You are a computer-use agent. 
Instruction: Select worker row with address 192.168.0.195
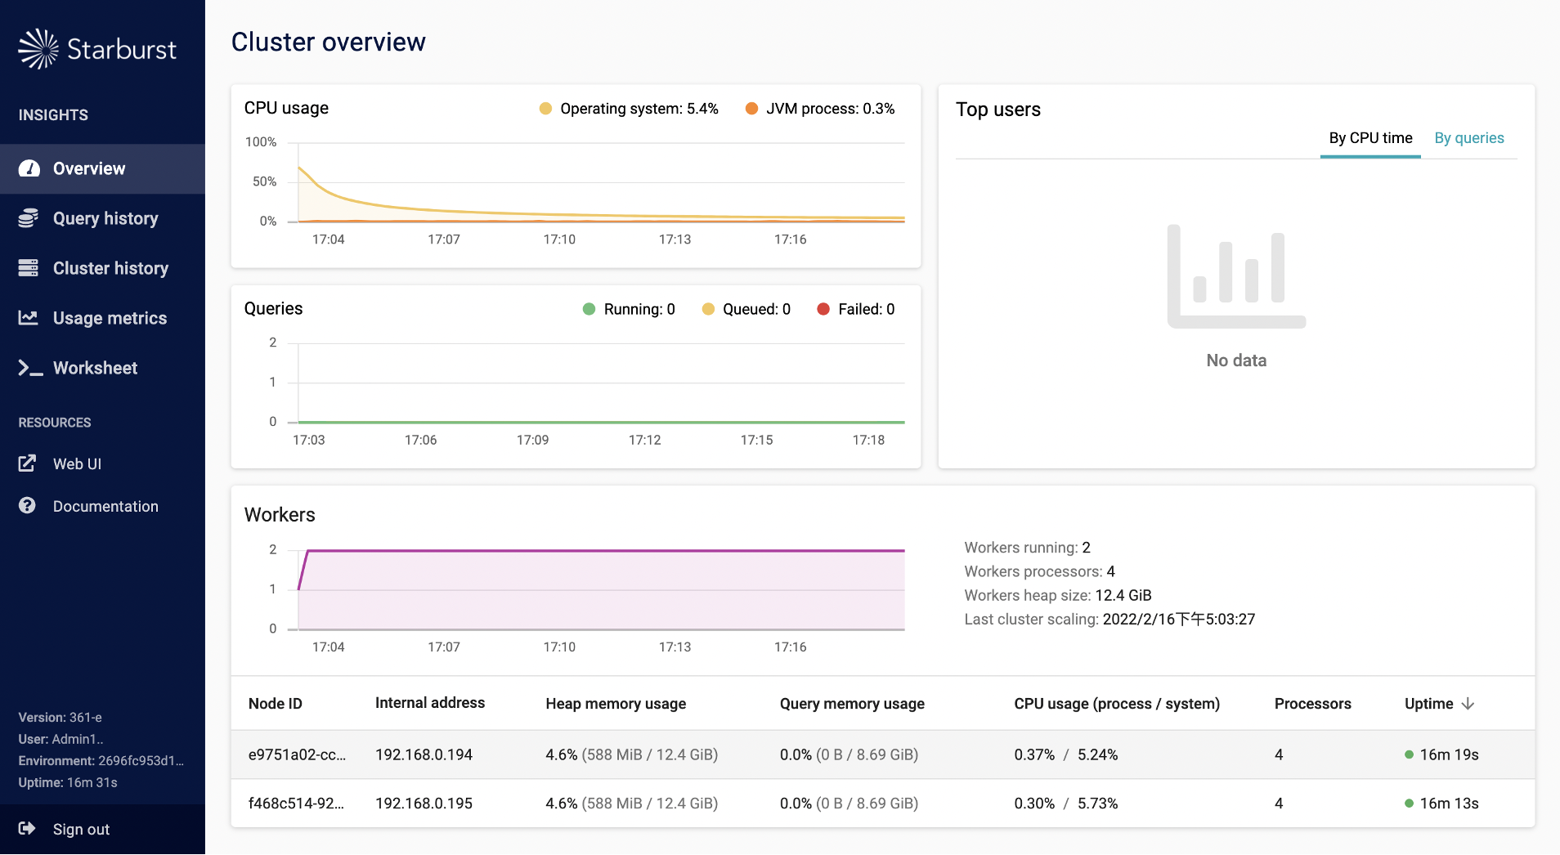tap(424, 804)
